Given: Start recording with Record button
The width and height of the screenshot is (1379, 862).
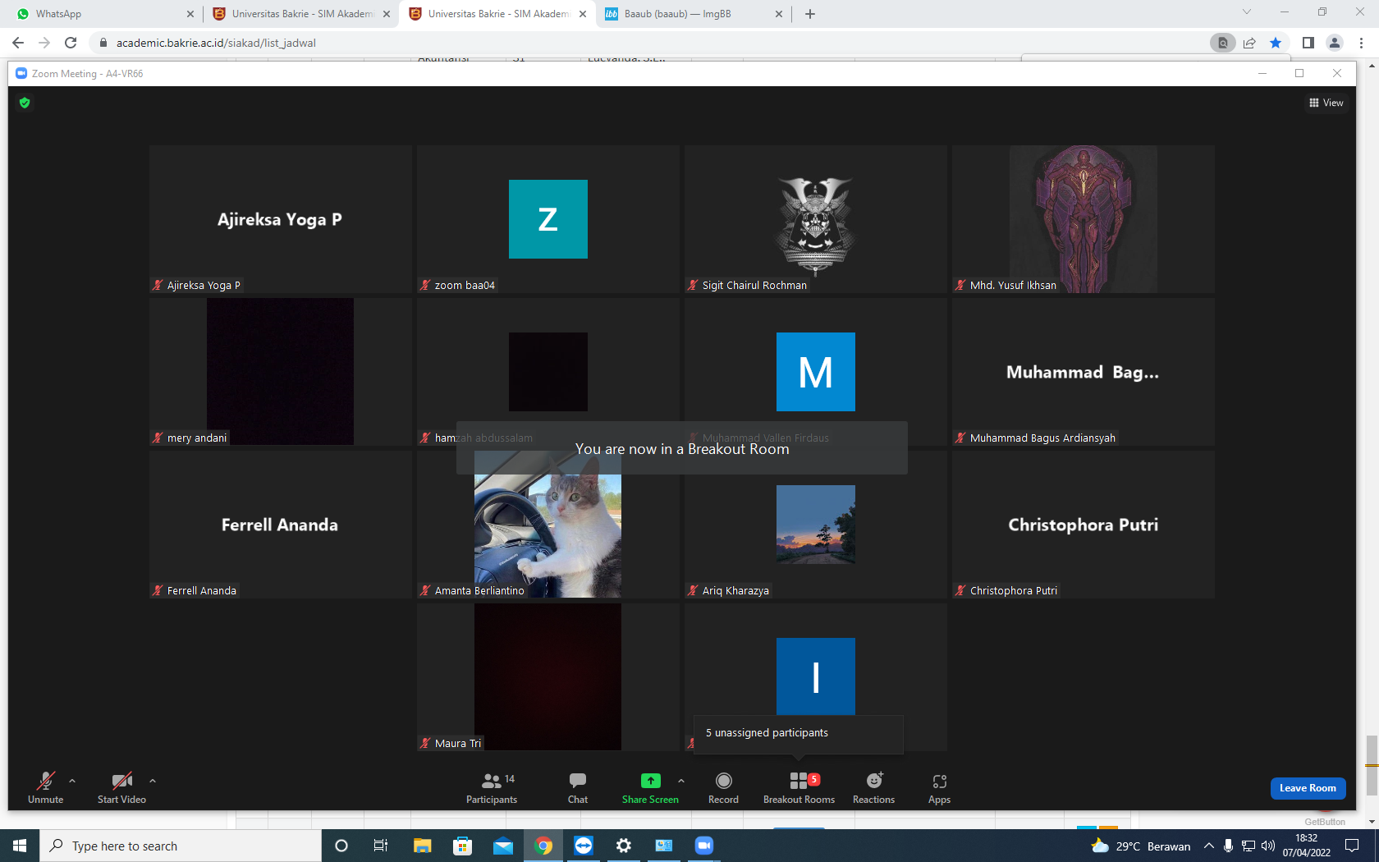Looking at the screenshot, I should [723, 787].
